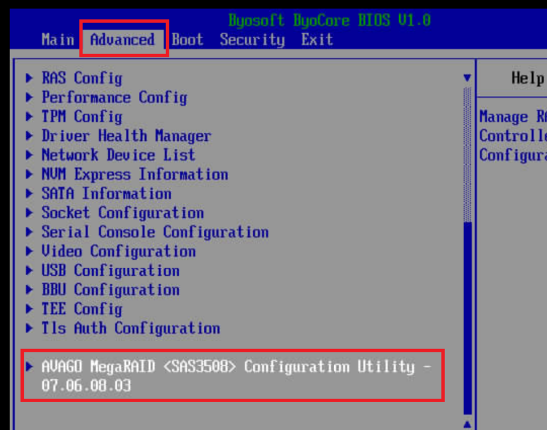The height and width of the screenshot is (430, 547).
Task: Select Video Configuration entry
Action: [118, 252]
